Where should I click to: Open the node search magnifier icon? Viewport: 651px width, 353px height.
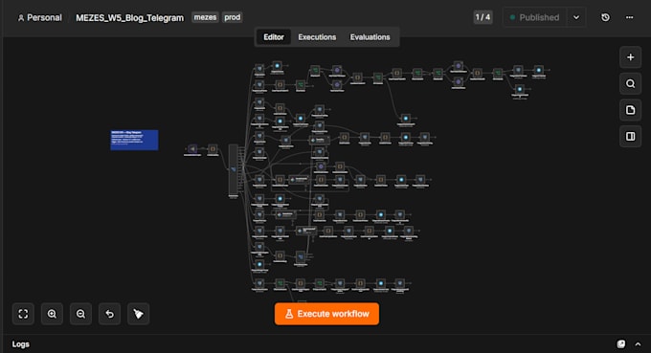point(630,84)
